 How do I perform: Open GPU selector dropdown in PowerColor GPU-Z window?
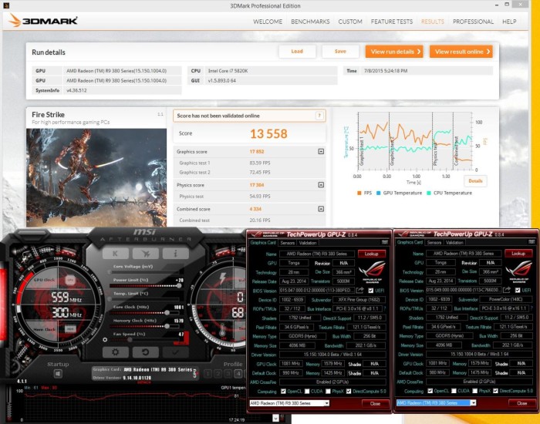click(x=473, y=402)
